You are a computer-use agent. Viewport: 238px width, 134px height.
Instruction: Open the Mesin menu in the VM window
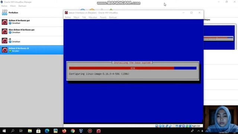[x=76, y=17]
